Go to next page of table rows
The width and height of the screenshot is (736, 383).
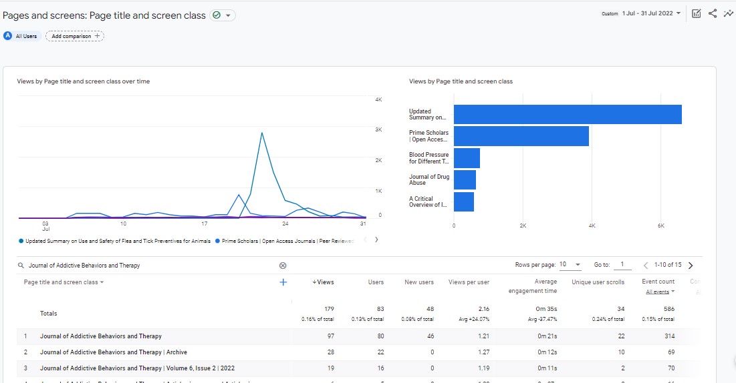pos(691,265)
